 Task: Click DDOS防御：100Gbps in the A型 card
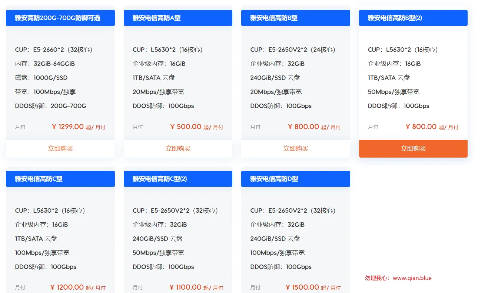[x=163, y=106]
